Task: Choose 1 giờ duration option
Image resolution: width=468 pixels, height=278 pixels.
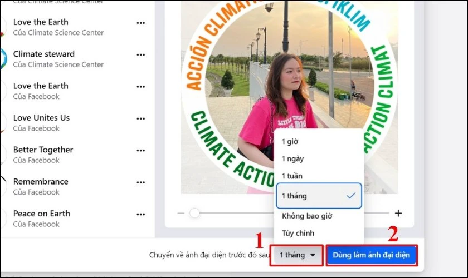Action: [319, 142]
